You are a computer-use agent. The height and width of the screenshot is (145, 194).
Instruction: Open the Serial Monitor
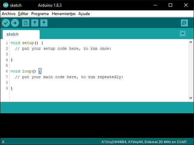(x=184, y=23)
